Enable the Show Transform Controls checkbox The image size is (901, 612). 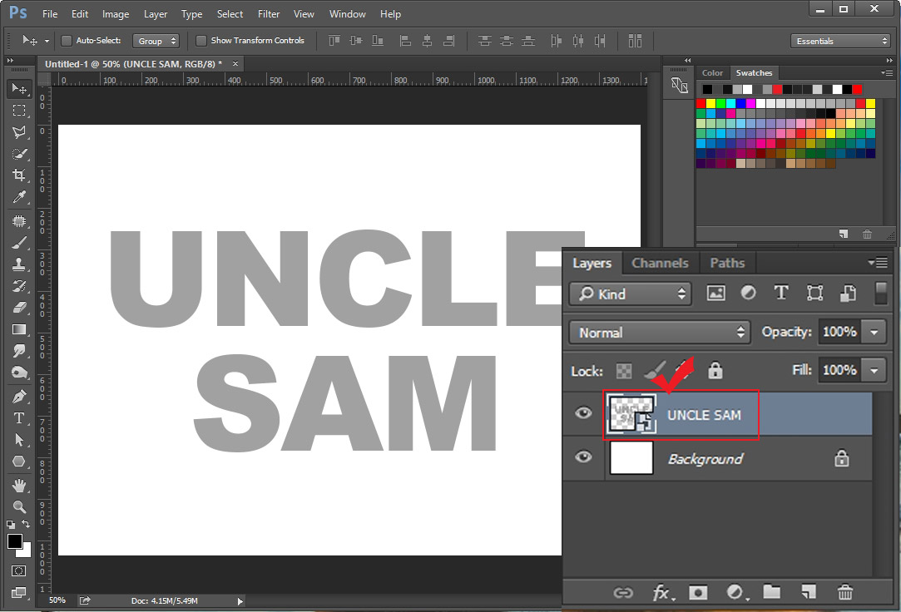tap(200, 40)
